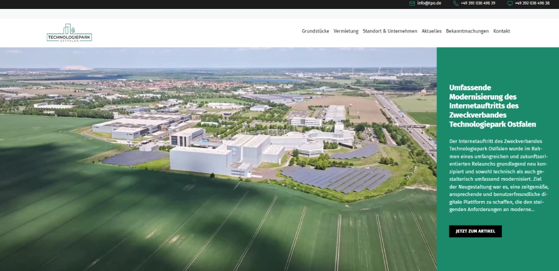Click the telephone handset icon in top bar

click(456, 3)
